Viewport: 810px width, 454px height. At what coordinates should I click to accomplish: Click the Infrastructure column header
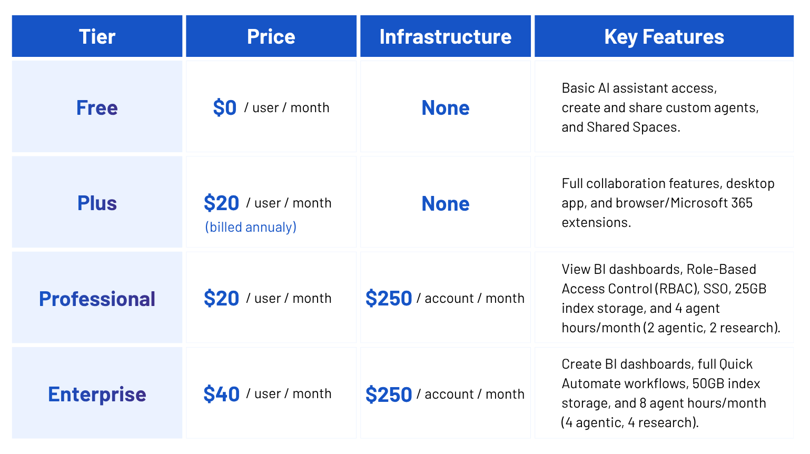pyautogui.click(x=446, y=36)
